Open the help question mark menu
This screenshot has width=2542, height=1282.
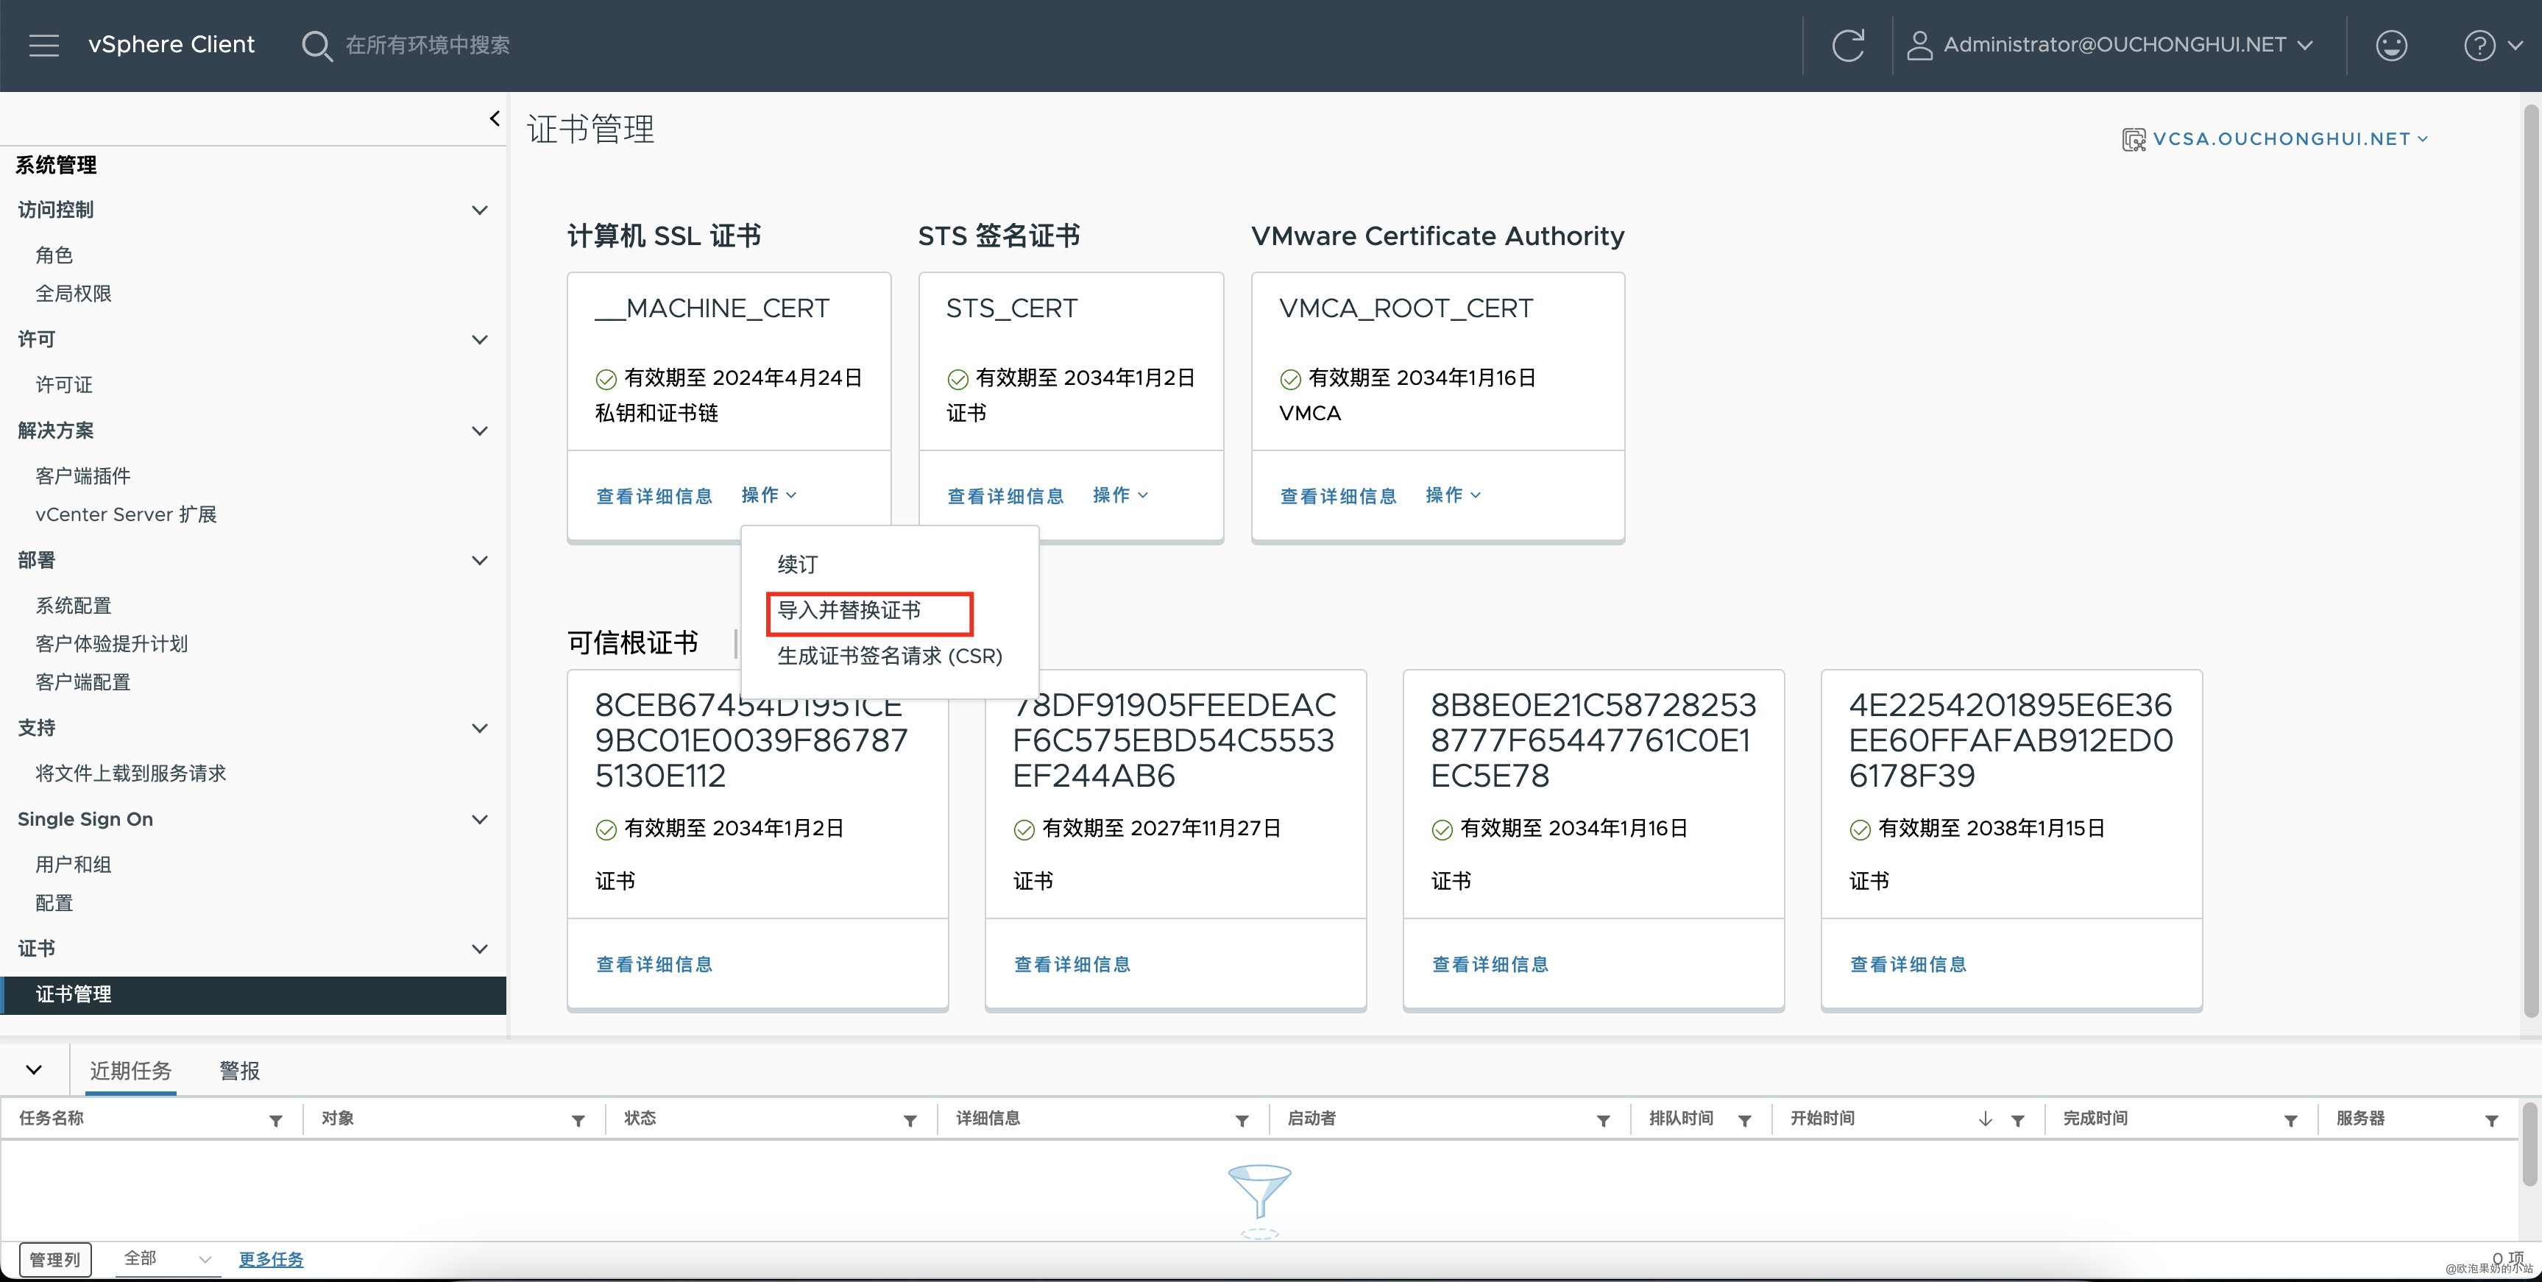[x=2493, y=46]
